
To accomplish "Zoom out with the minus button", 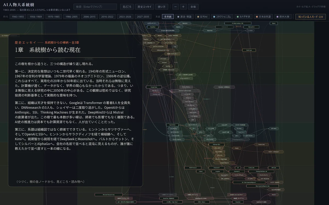I will pyautogui.click(x=175, y=7).
